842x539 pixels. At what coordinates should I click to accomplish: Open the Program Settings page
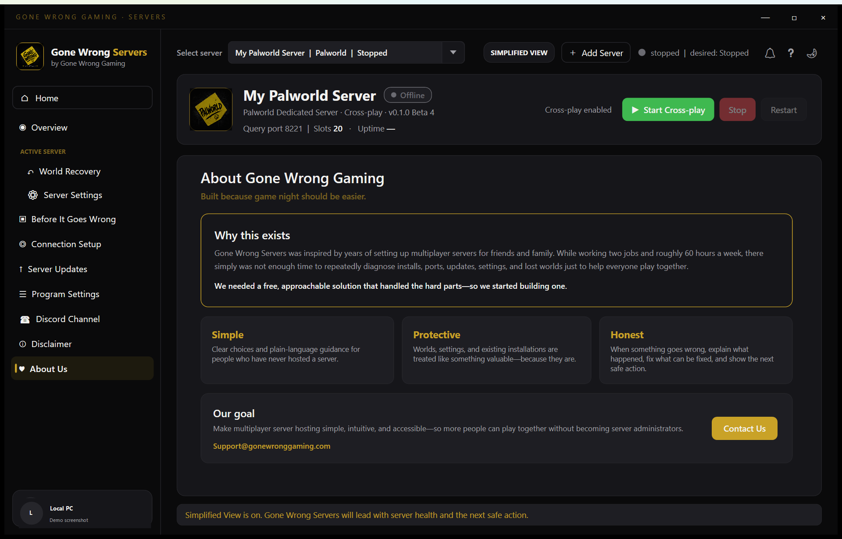(x=82, y=294)
